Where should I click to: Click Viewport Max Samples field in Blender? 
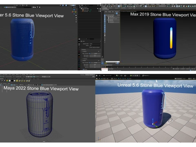[x=95, y=55]
